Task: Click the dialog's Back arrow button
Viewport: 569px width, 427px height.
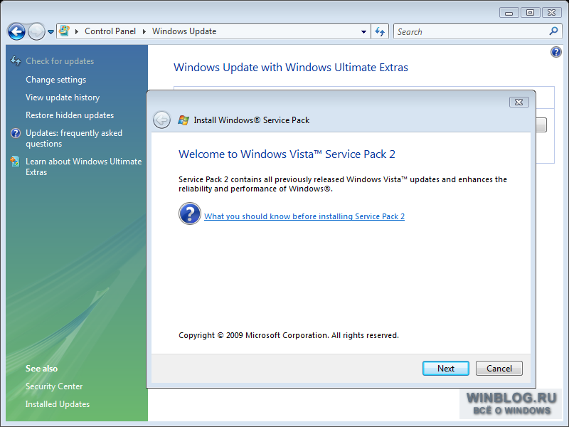Action: coord(162,120)
